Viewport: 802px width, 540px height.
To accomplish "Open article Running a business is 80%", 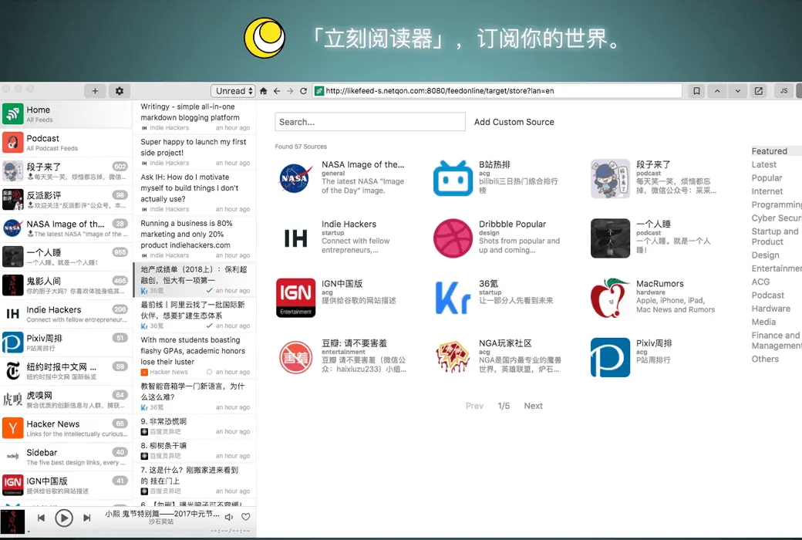I will pyautogui.click(x=194, y=238).
